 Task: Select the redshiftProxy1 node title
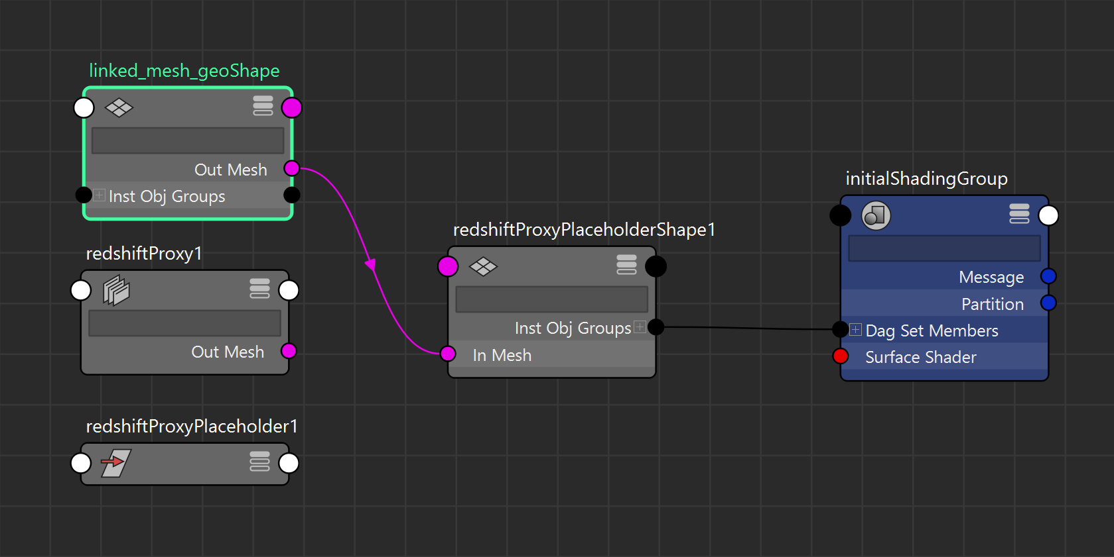[144, 254]
